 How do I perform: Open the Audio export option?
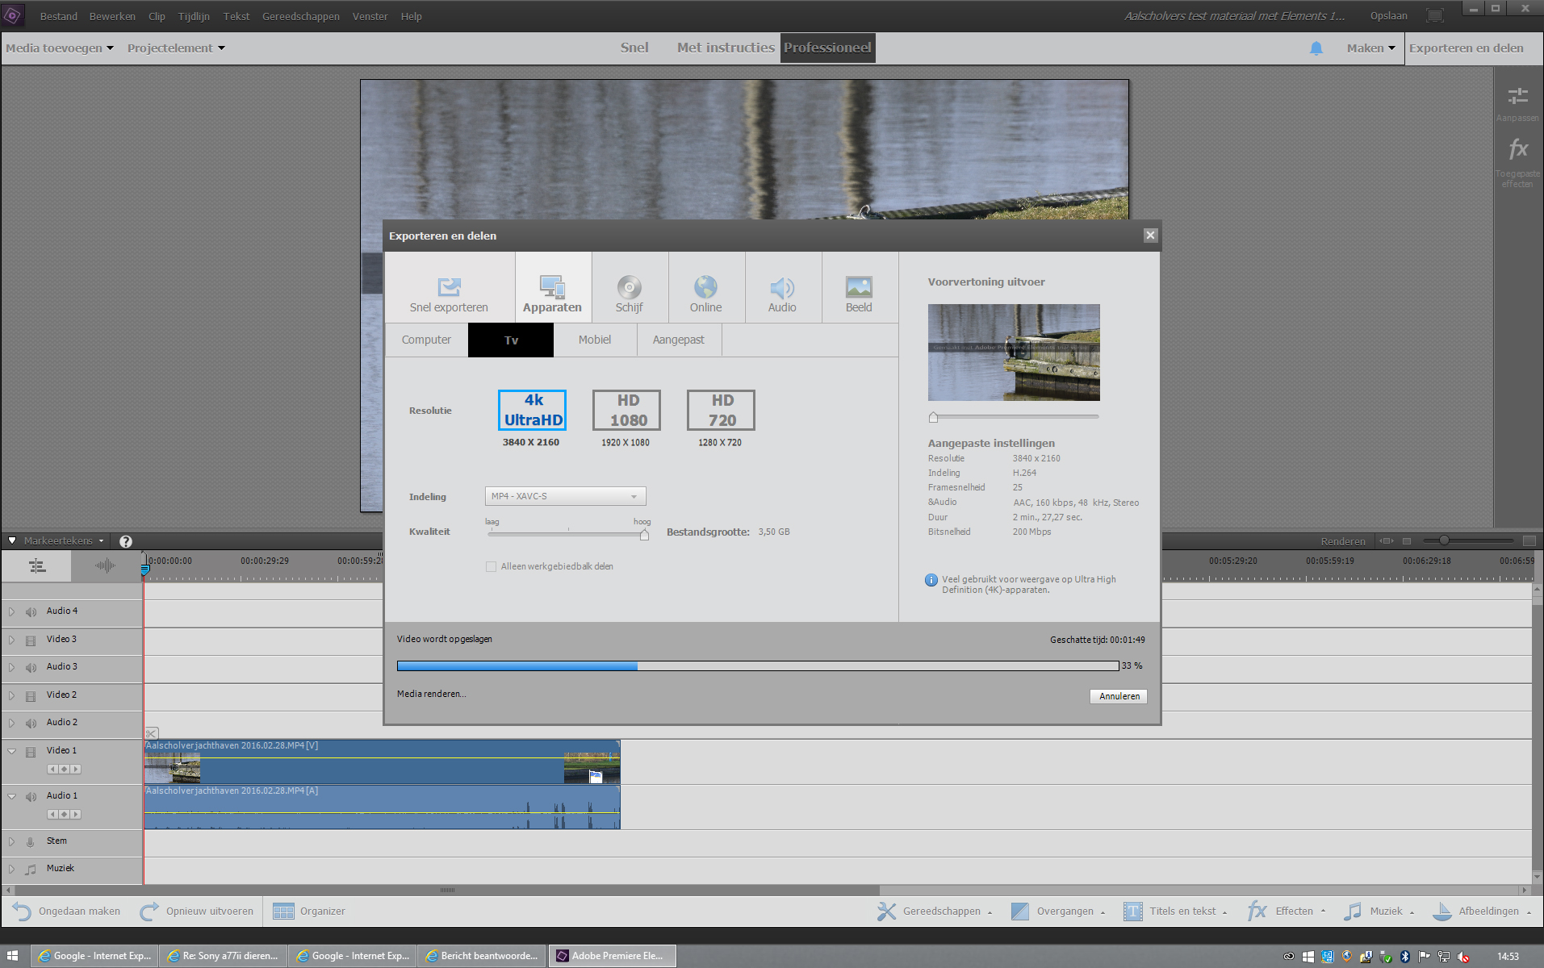(781, 288)
